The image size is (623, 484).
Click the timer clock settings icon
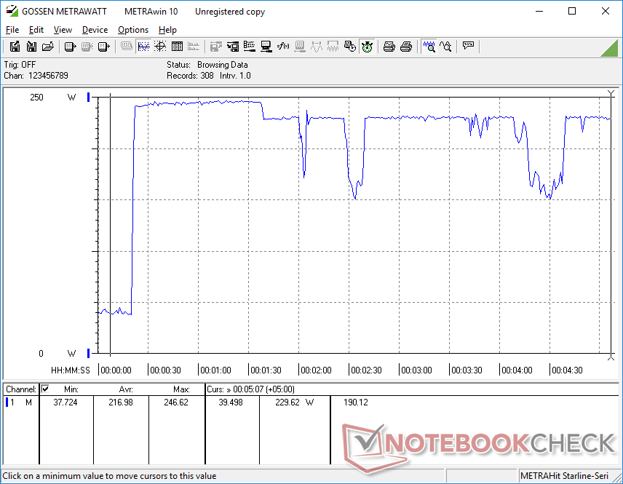point(349,47)
